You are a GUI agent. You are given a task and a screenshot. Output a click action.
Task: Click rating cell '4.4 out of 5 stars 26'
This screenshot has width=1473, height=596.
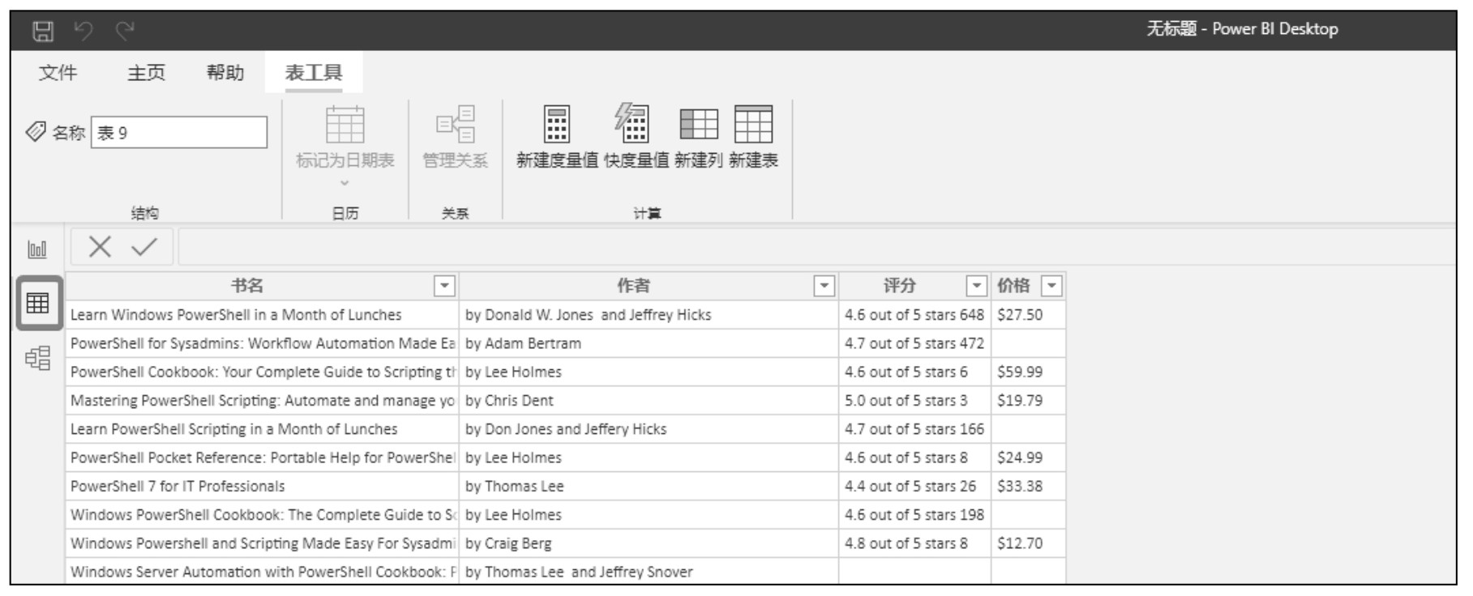coord(914,486)
